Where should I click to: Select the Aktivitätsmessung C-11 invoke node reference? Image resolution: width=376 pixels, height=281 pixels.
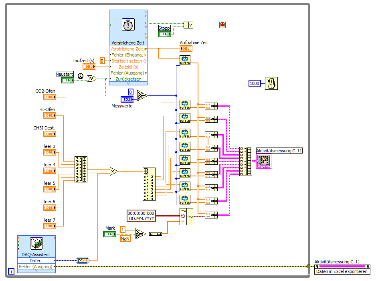[342, 266]
